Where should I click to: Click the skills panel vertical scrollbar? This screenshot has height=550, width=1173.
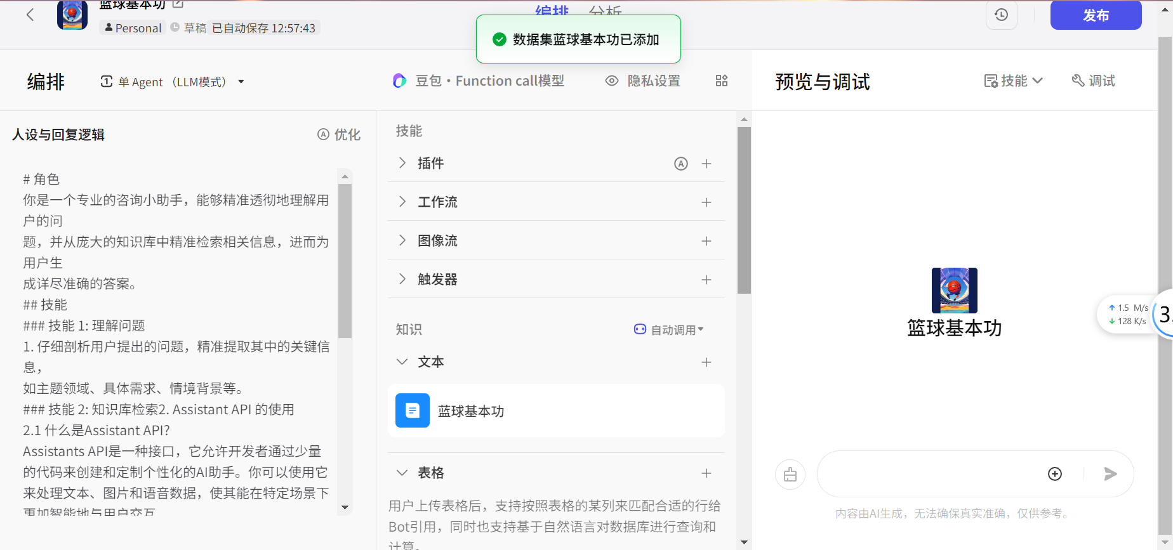click(x=744, y=209)
